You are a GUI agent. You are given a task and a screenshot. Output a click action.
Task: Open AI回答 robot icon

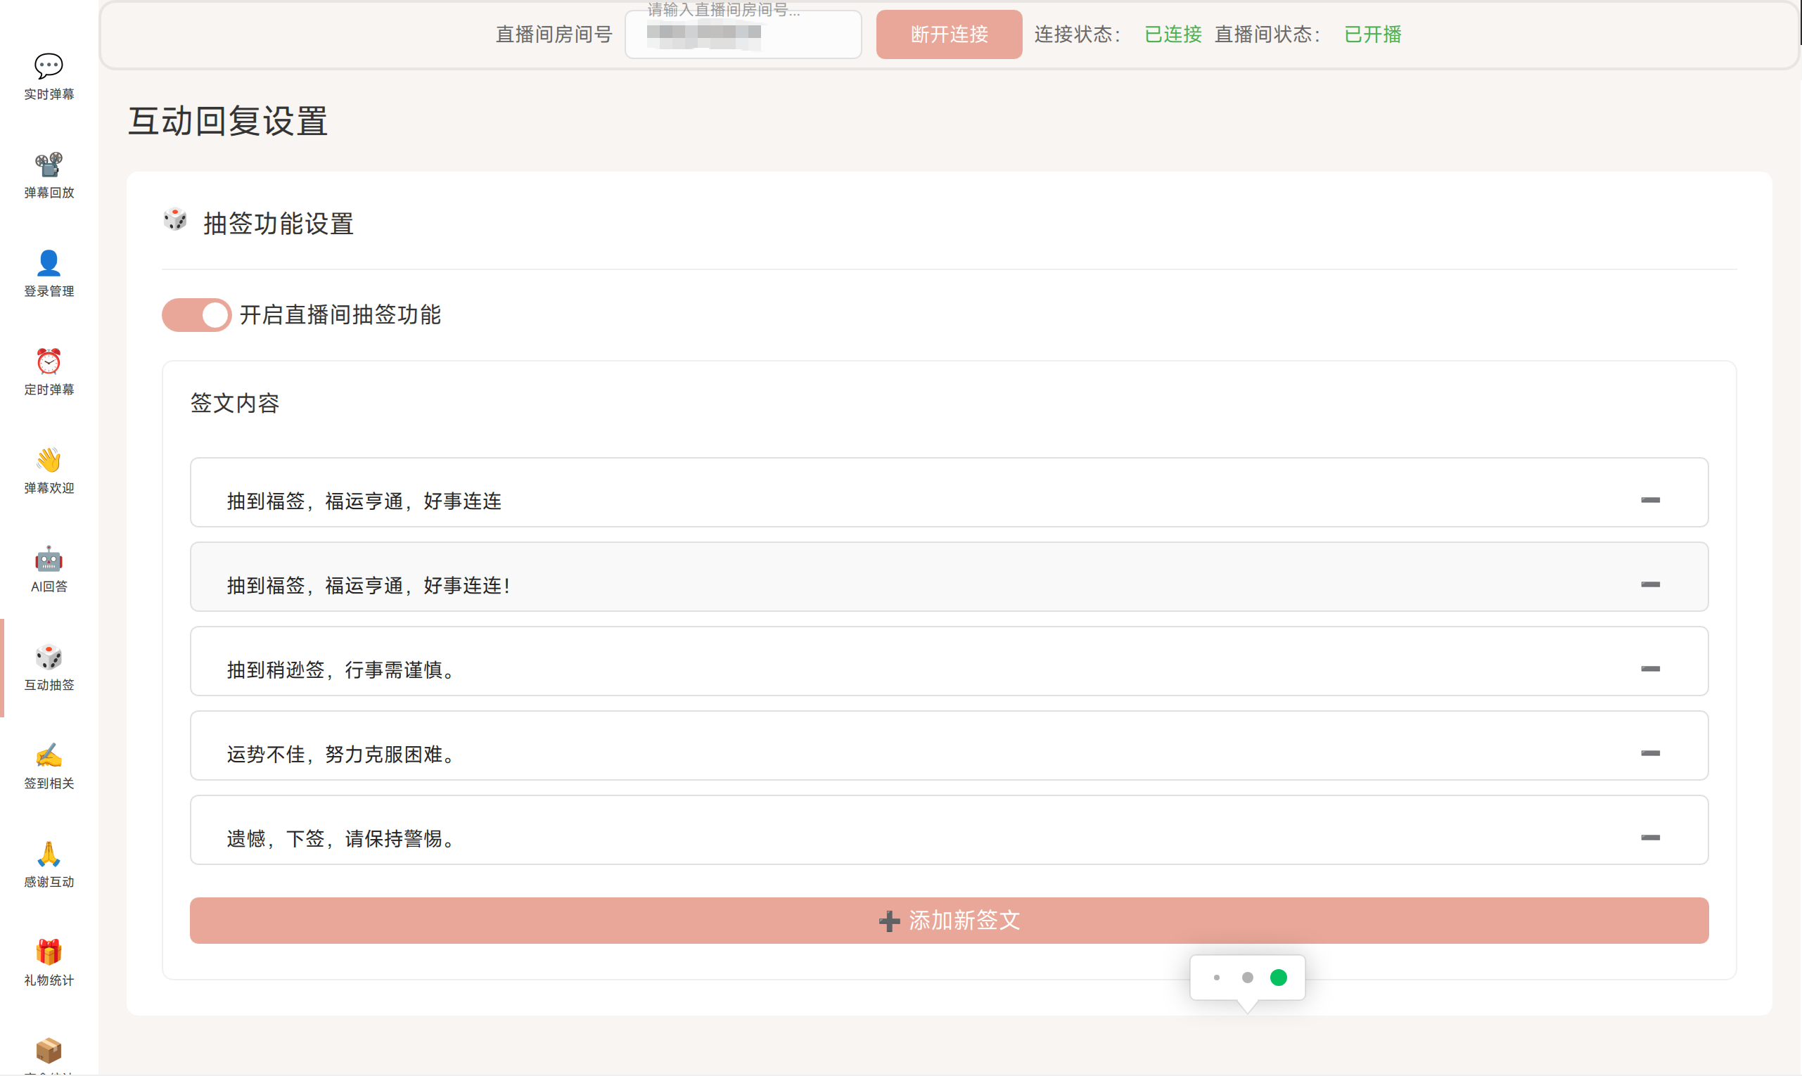tap(49, 558)
